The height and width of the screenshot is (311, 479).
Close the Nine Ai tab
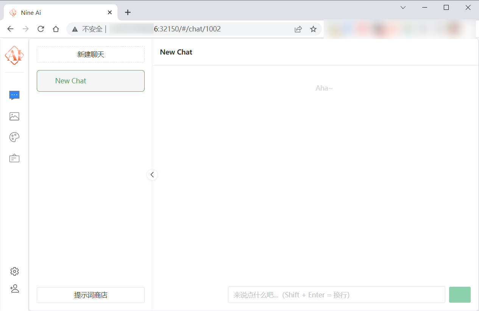click(110, 13)
